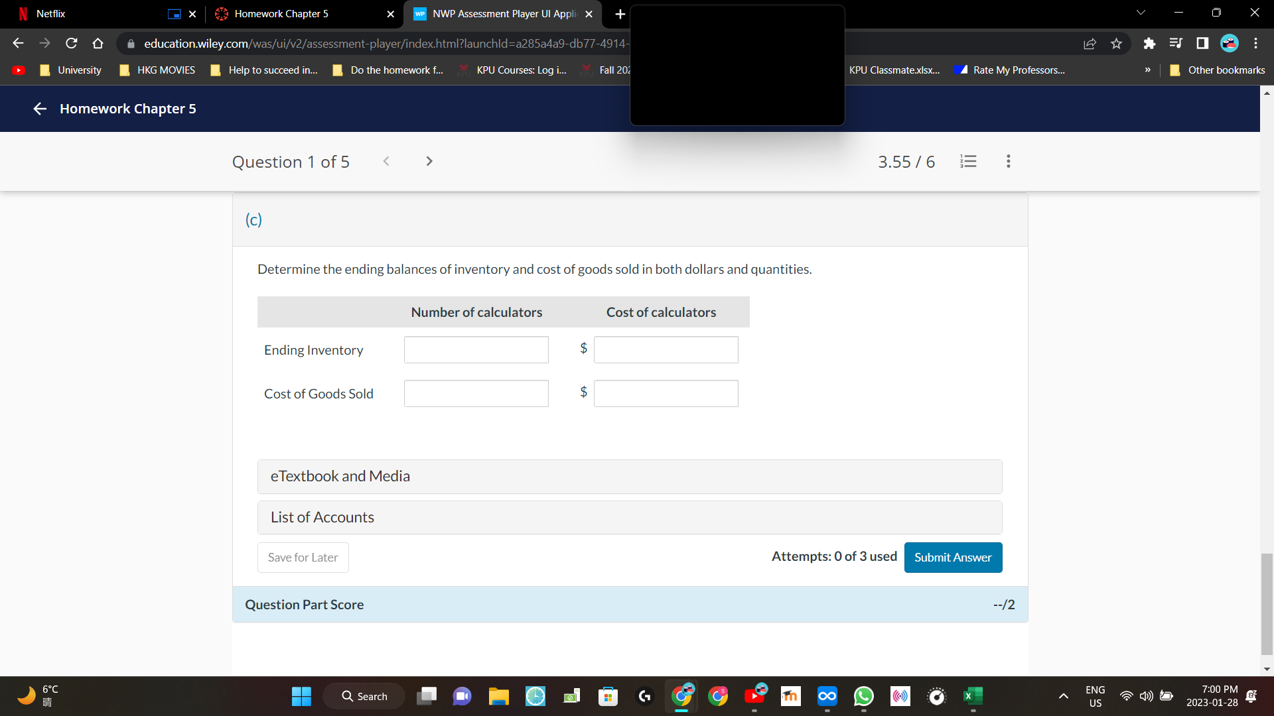Open the browser extensions puzzle icon
This screenshot has height=716, width=1274.
click(x=1149, y=43)
